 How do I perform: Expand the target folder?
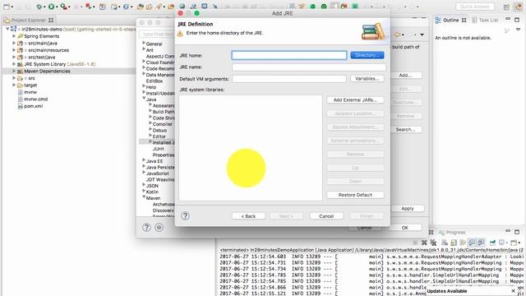pos(14,85)
